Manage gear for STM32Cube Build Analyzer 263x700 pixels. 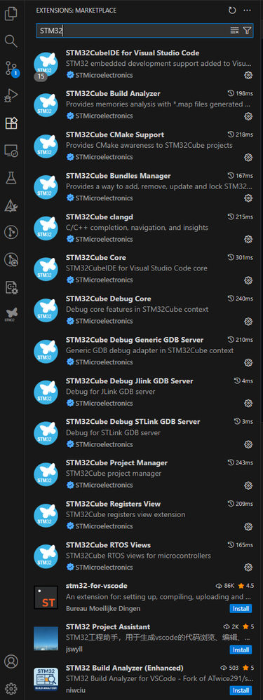249,116
